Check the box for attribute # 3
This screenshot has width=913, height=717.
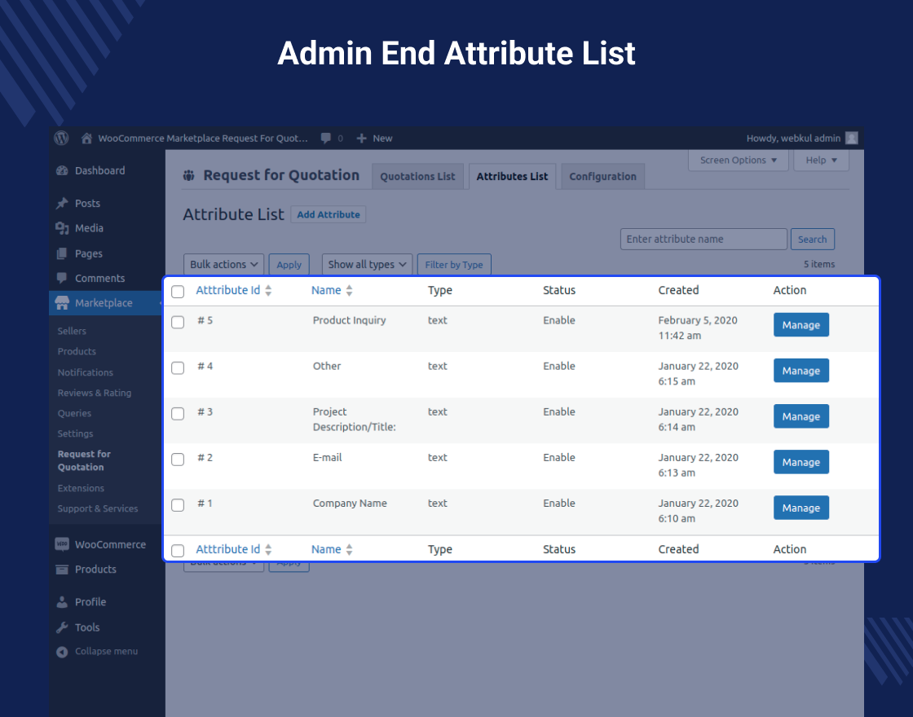point(179,413)
